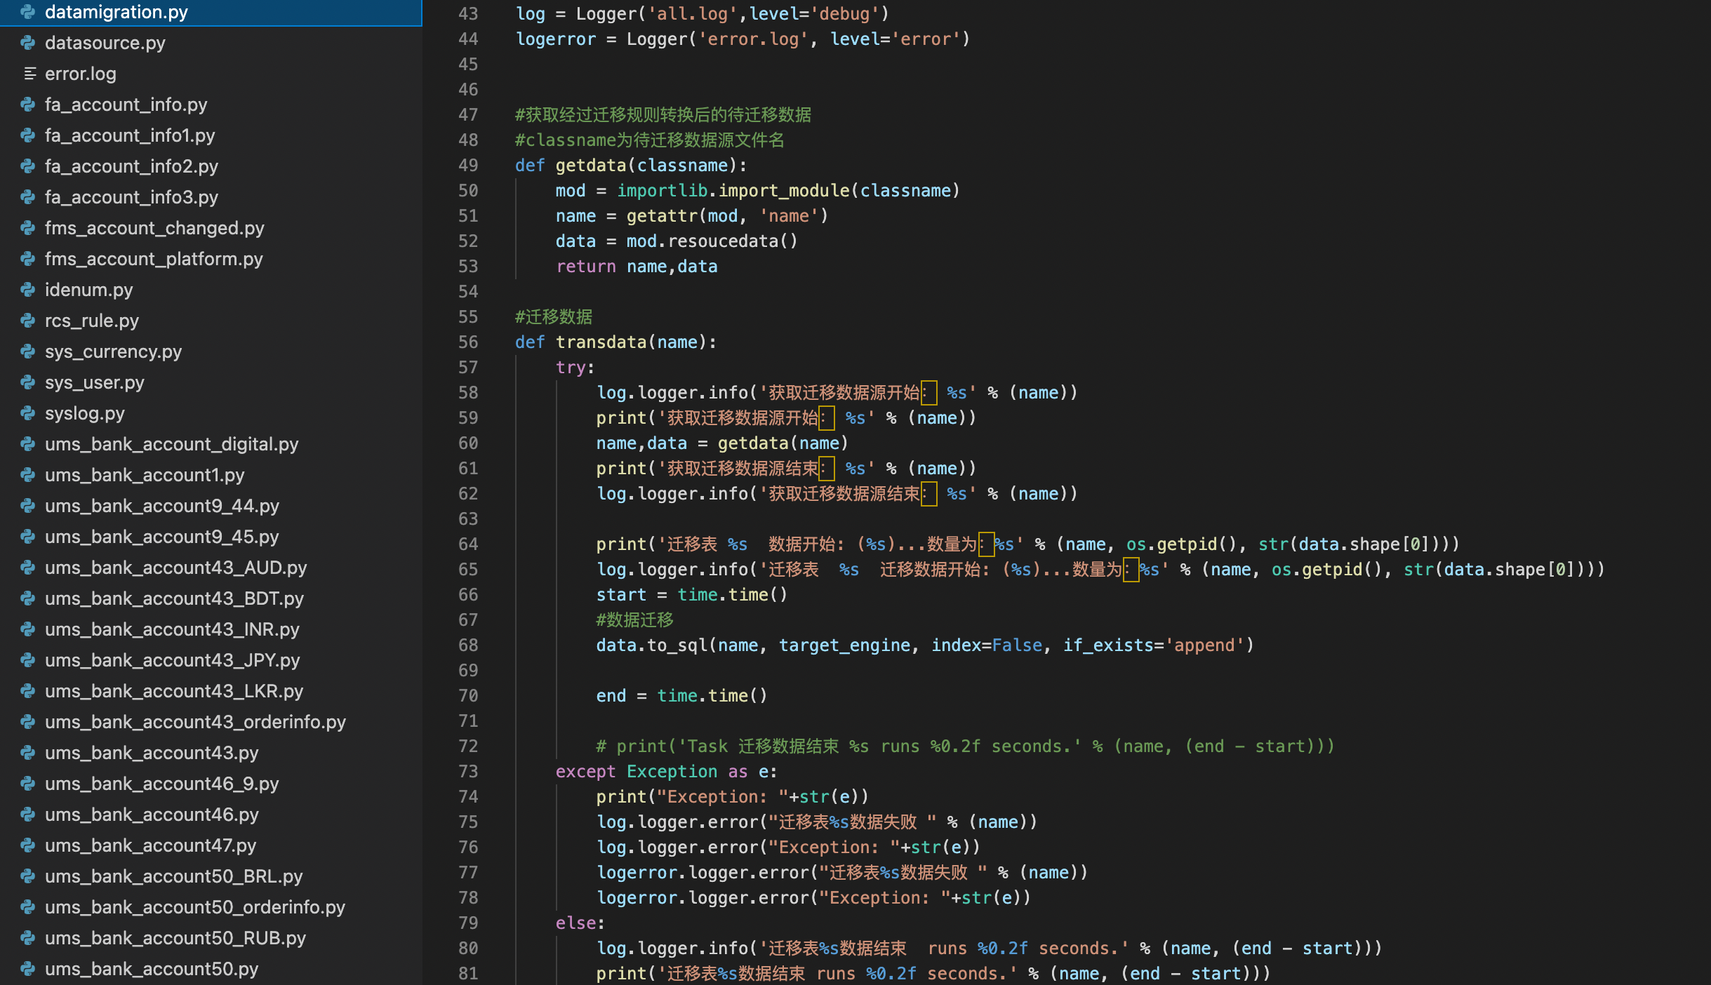This screenshot has height=985, width=1711.
Task: Open ums_bank_account43_LKR.py
Action: (x=211, y=691)
